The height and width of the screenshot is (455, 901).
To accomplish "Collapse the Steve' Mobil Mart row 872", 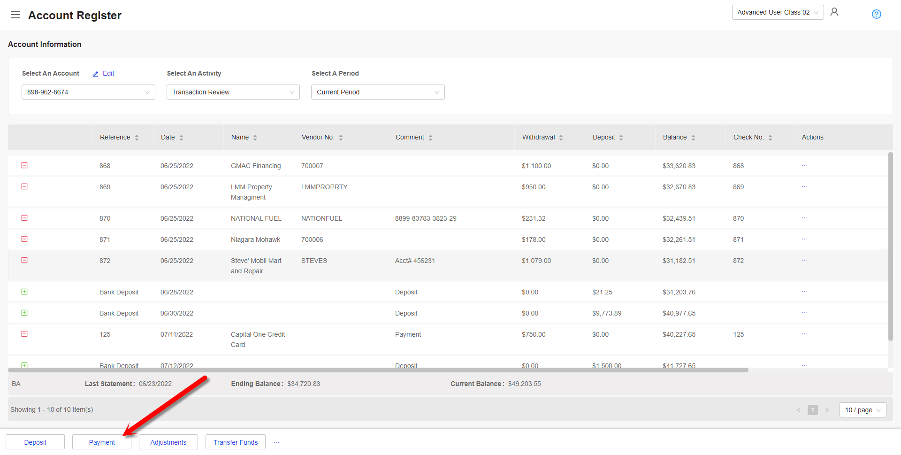I will coord(24,260).
